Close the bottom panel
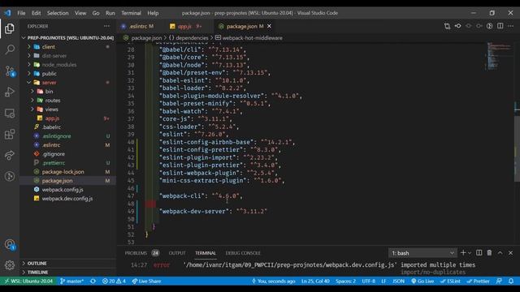 511,253
